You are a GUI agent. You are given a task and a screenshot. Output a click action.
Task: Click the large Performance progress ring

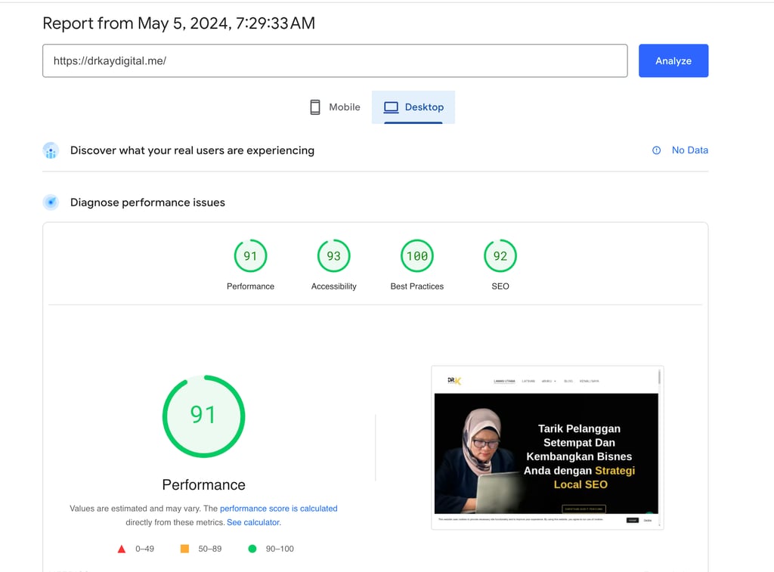(203, 416)
